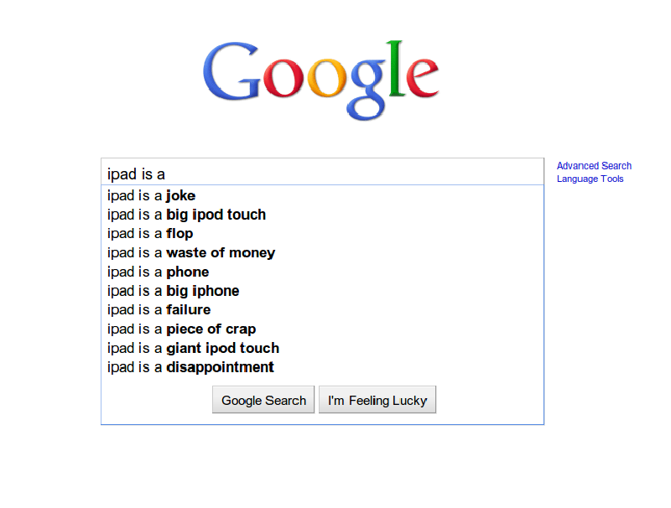Choose suggestion 'ipad is a big iphone'
Image resolution: width=671 pixels, height=508 pixels.
pos(173,291)
